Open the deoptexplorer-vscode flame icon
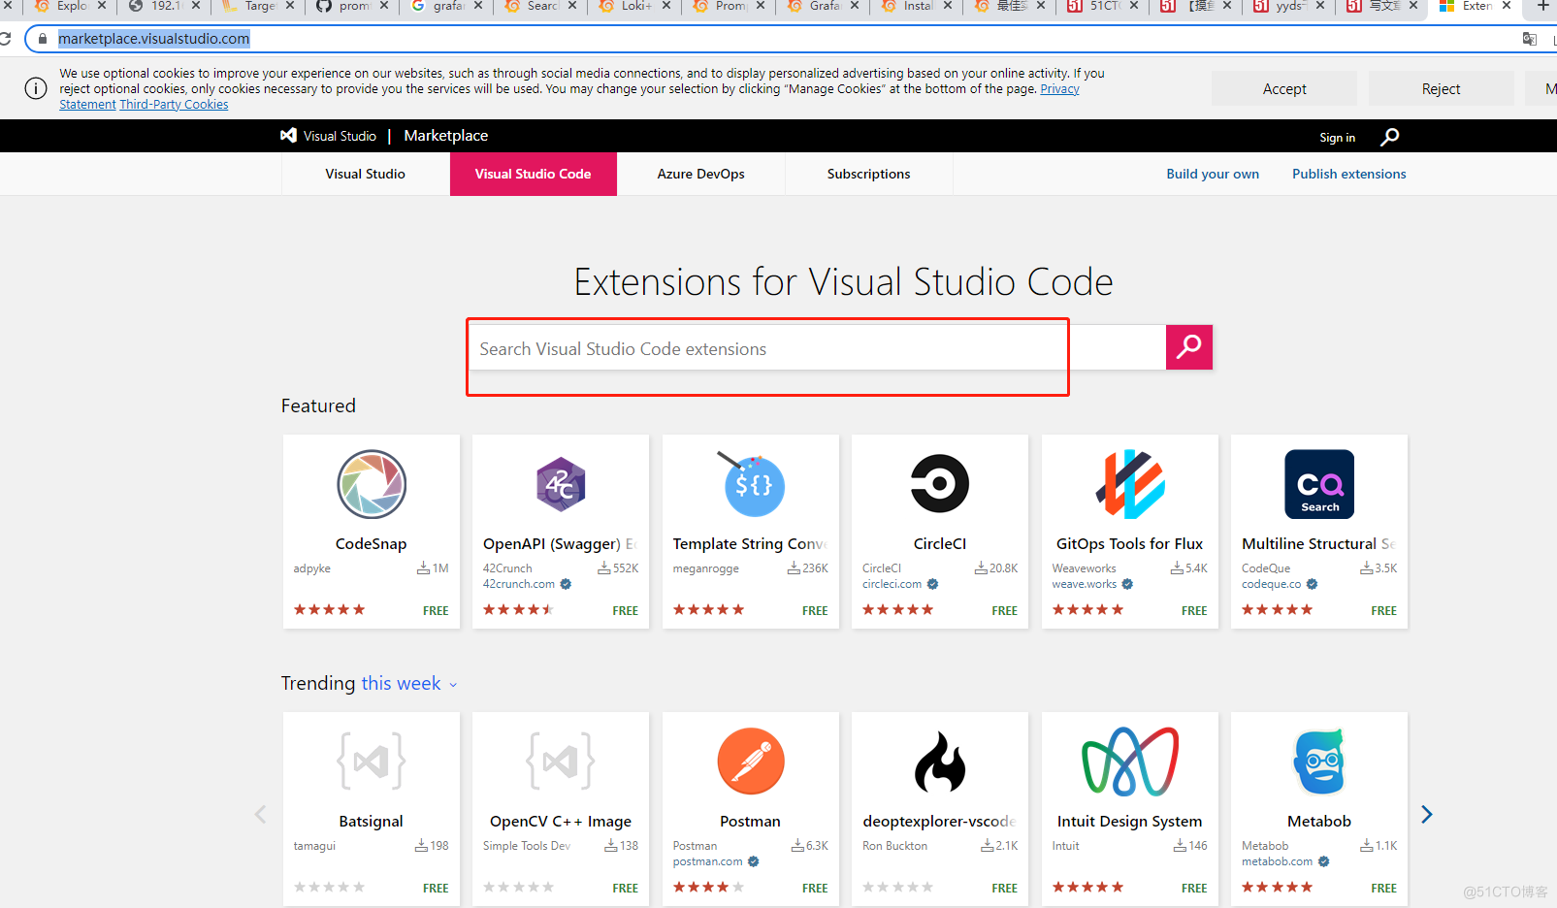The image size is (1557, 908). click(x=940, y=762)
